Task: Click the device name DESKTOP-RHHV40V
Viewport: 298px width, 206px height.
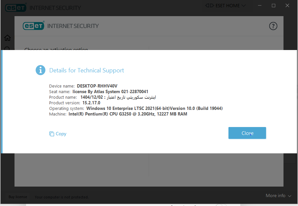Action: (97, 86)
